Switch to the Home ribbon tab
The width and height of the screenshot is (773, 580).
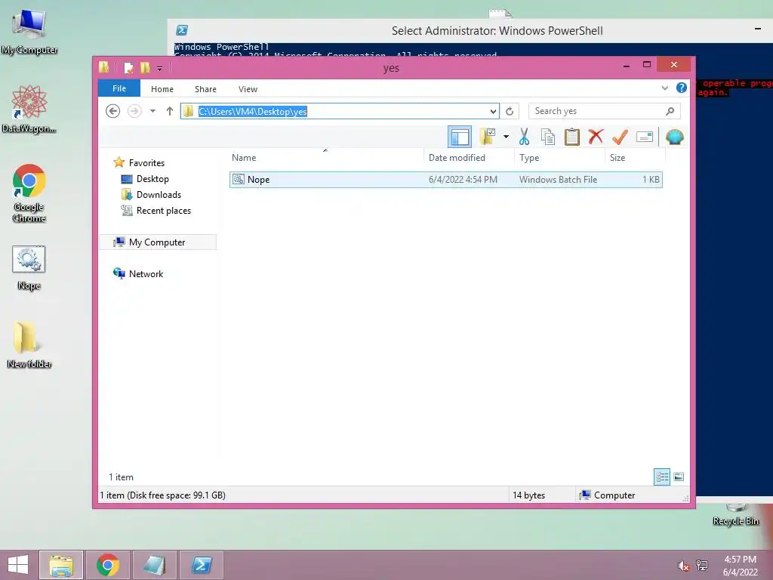tap(162, 89)
